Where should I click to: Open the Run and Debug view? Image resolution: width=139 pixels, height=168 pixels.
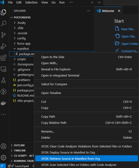click(x=4, y=46)
